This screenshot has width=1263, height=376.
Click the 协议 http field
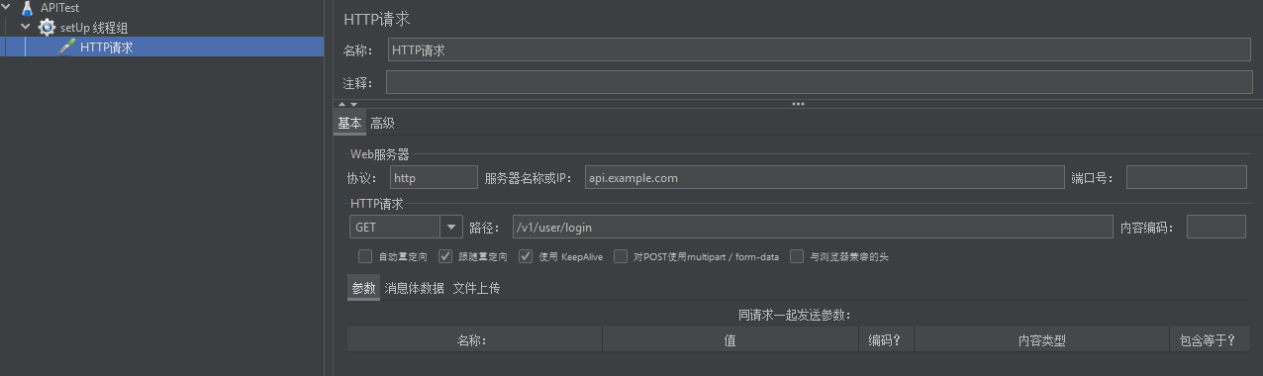tap(433, 177)
